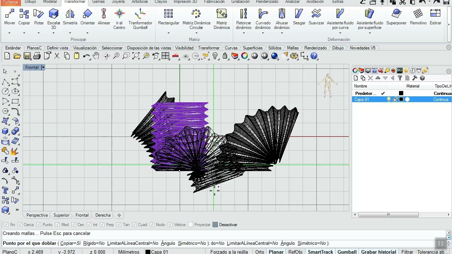This screenshot has width=452, height=254.
Task: Switch to the Derecha viewport tab
Action: pos(103,215)
